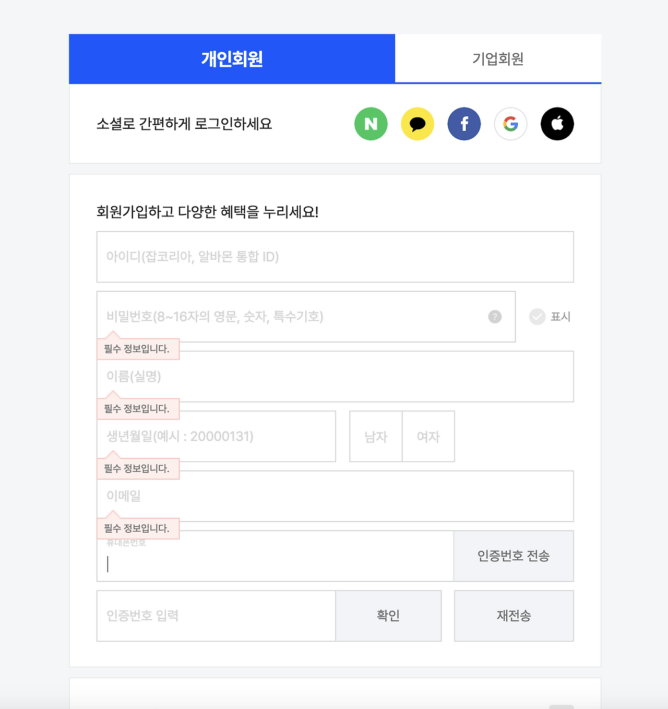Log in with Naver social icon
This screenshot has width=668, height=709.
coord(371,124)
